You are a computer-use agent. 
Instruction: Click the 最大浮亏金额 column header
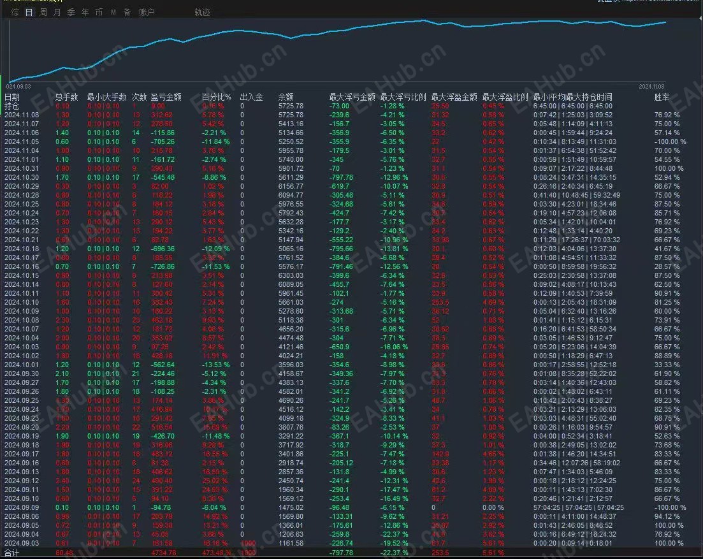(352, 97)
